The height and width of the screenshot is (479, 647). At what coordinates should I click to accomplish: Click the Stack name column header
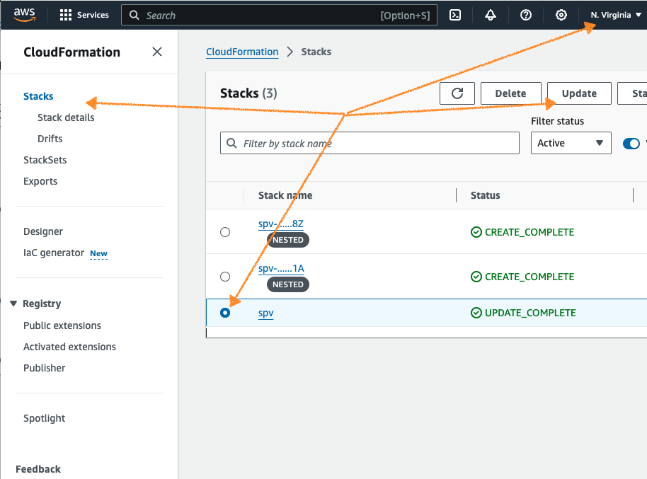tap(285, 195)
